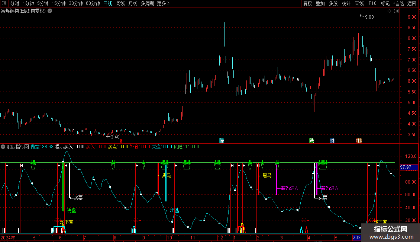The height and width of the screenshot is (242, 420).
Task: Open the dropdown circle beside 富煌钢构 title
Action: point(50,11)
